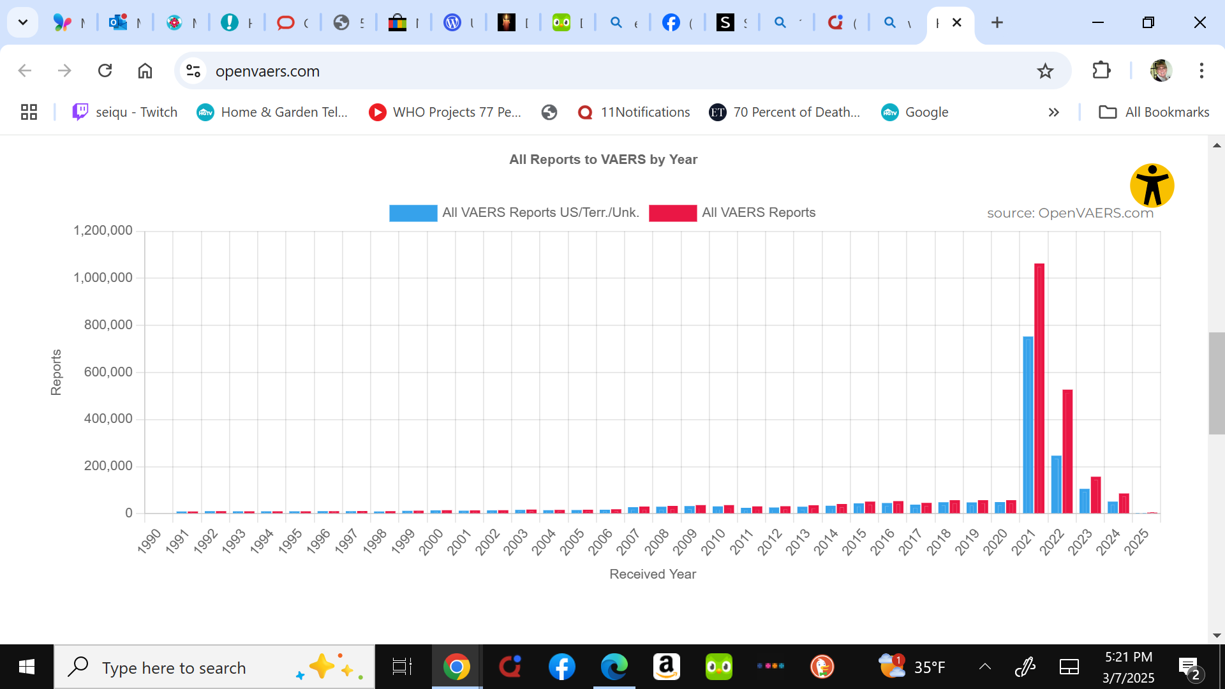Open the apps grid in bookmarks bar
This screenshot has height=689, width=1225.
pyautogui.click(x=29, y=112)
